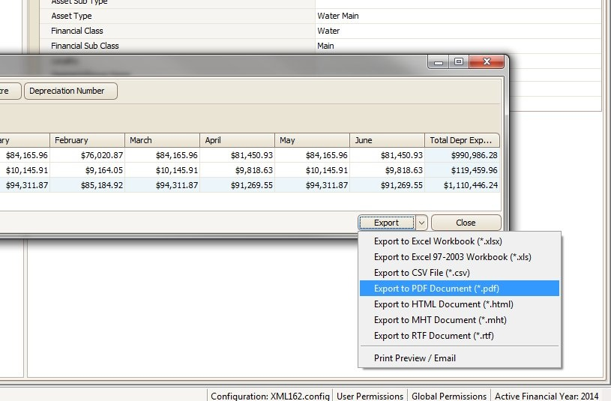The height and width of the screenshot is (401, 611).
Task: Minimize the dialog window
Action: point(439,62)
